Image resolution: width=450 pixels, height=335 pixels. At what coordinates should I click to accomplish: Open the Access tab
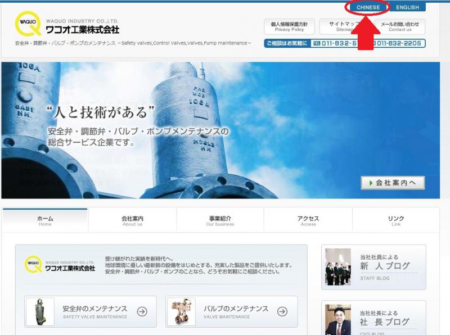(308, 220)
